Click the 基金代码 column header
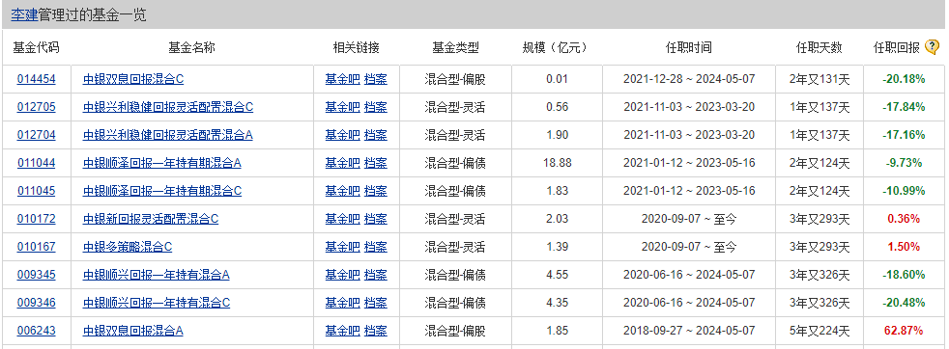Image resolution: width=949 pixels, height=349 pixels. pyautogui.click(x=37, y=47)
